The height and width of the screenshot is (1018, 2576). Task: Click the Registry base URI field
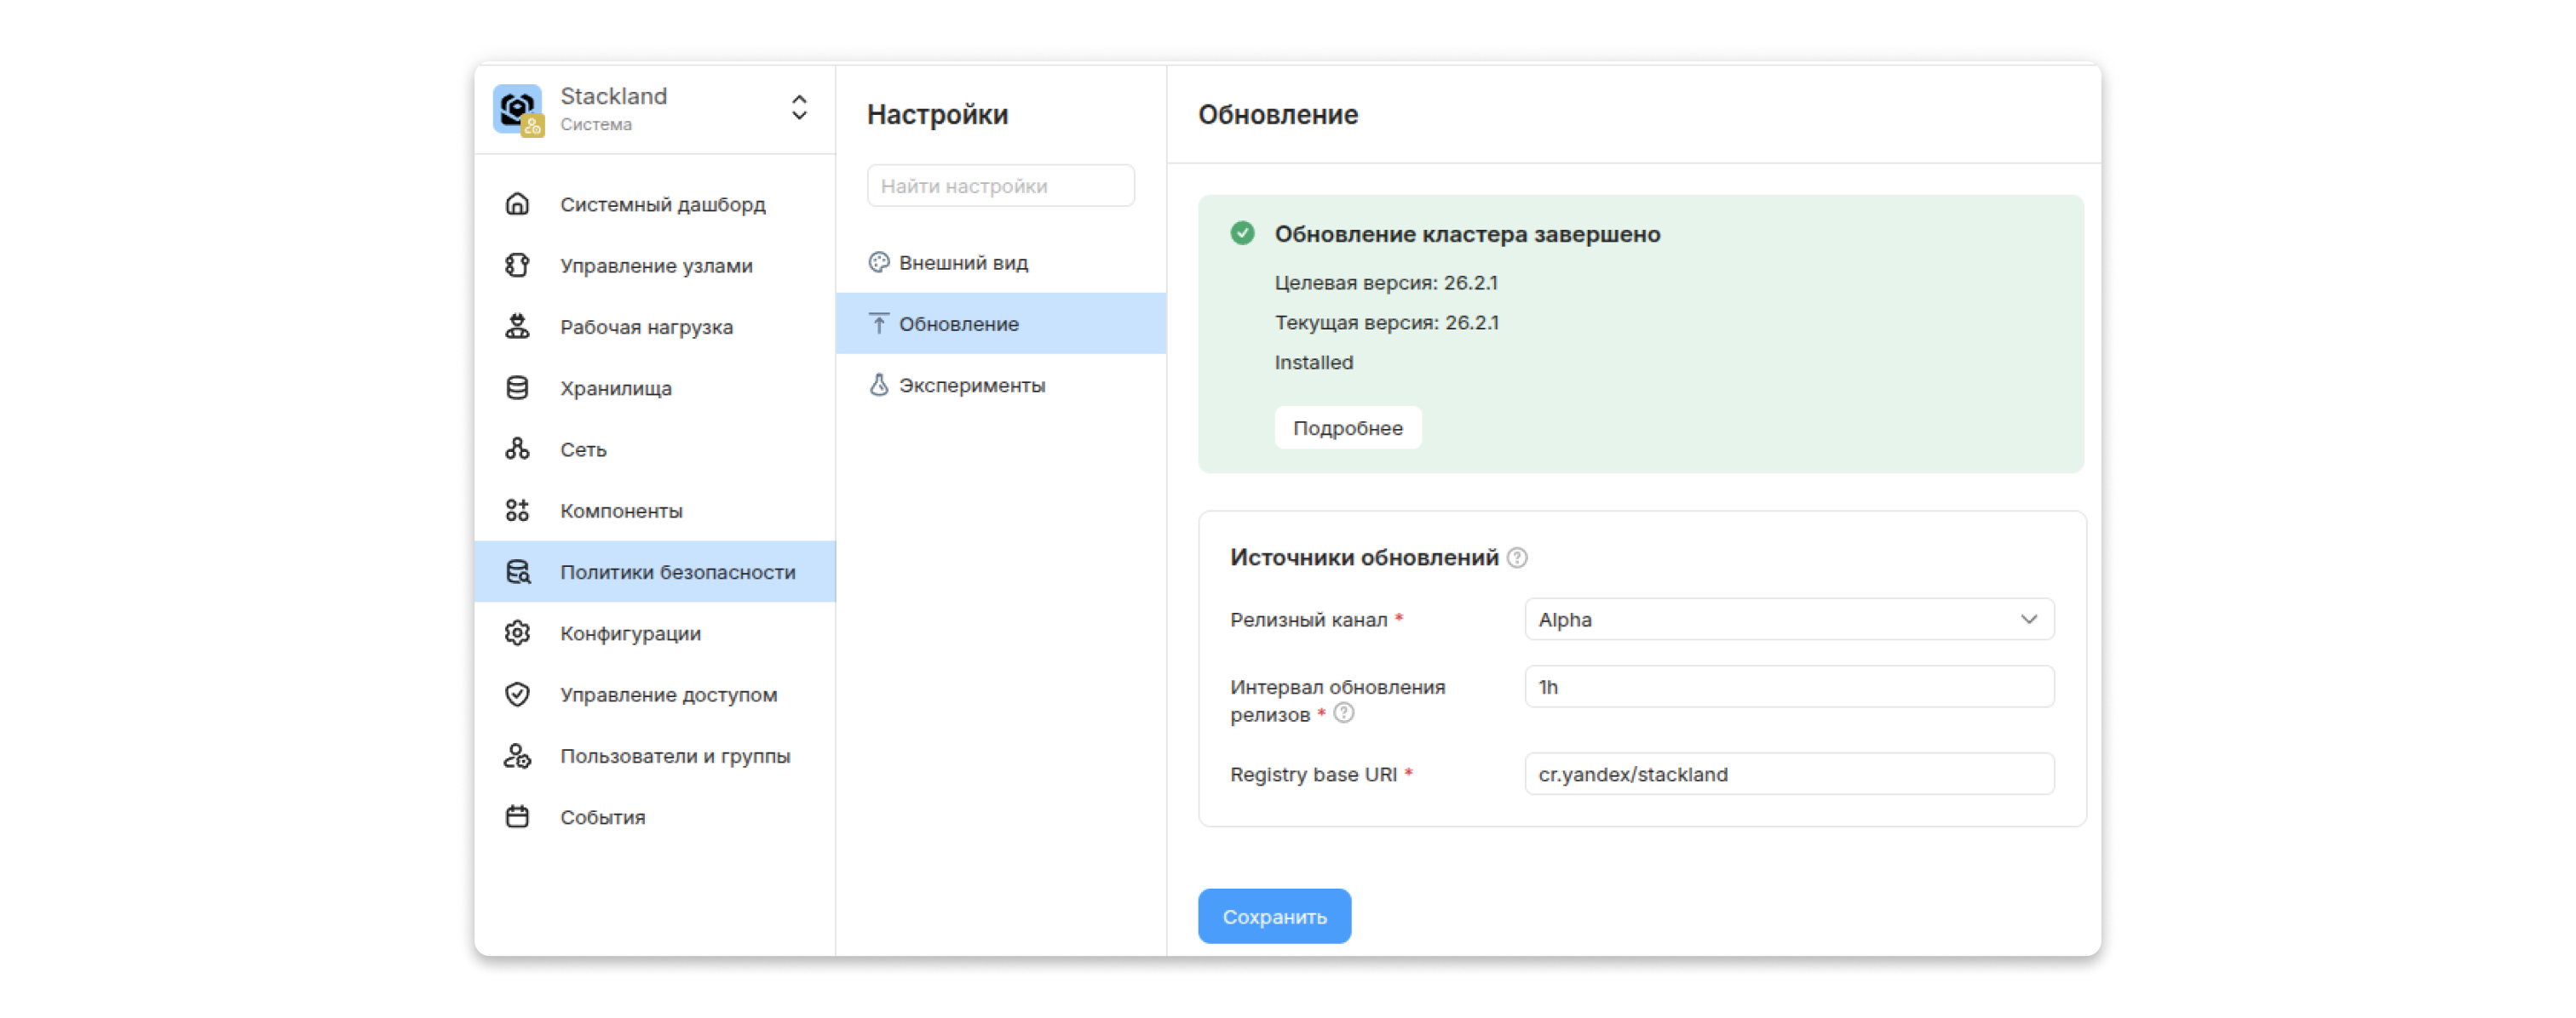tap(1789, 773)
